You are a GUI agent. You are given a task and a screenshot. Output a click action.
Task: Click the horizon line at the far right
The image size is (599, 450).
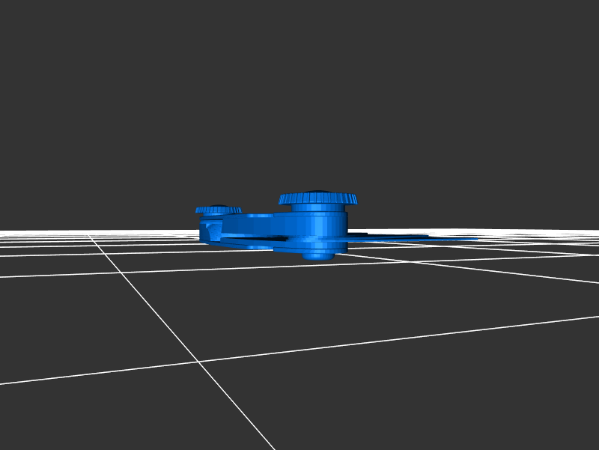584,230
